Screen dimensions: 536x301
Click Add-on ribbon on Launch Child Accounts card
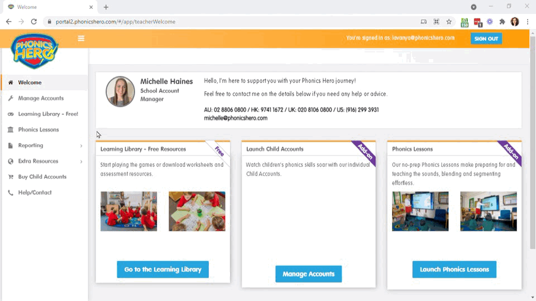[365, 152]
